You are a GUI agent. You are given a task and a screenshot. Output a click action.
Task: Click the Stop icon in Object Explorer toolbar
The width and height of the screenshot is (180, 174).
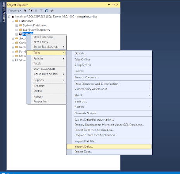click(x=36, y=11)
